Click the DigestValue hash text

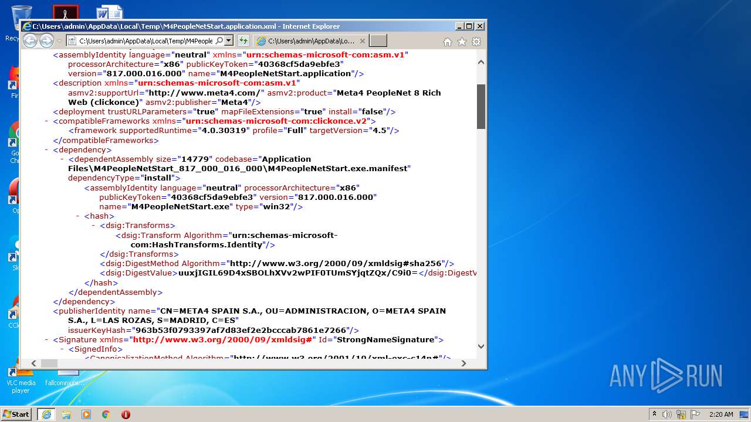pyautogui.click(x=298, y=273)
